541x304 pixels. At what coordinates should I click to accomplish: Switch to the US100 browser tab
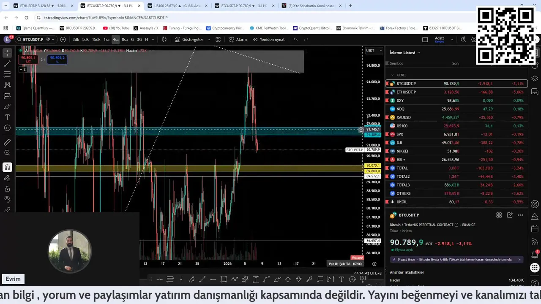[177, 6]
